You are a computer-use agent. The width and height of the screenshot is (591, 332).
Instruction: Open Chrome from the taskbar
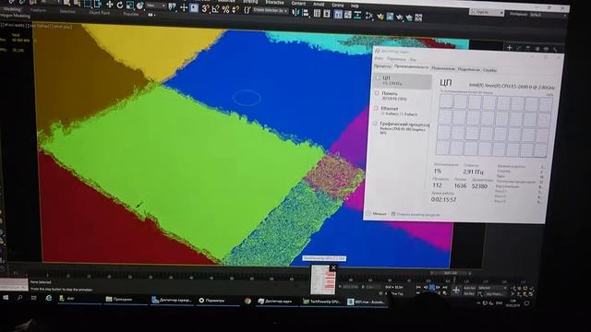coord(247,301)
